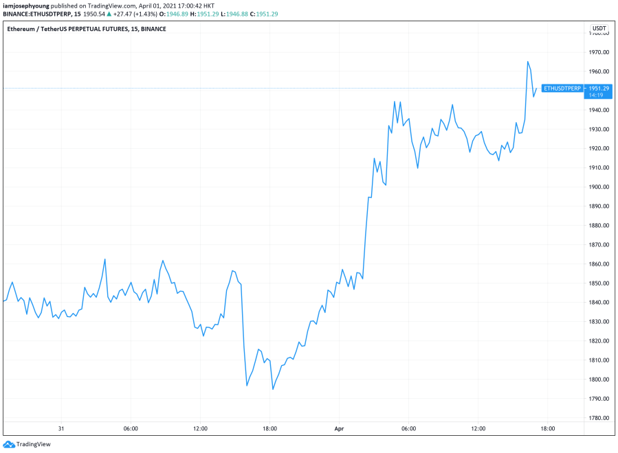Open the 15-minute timeframe selector
This screenshot has height=453, width=618.
pos(78,12)
